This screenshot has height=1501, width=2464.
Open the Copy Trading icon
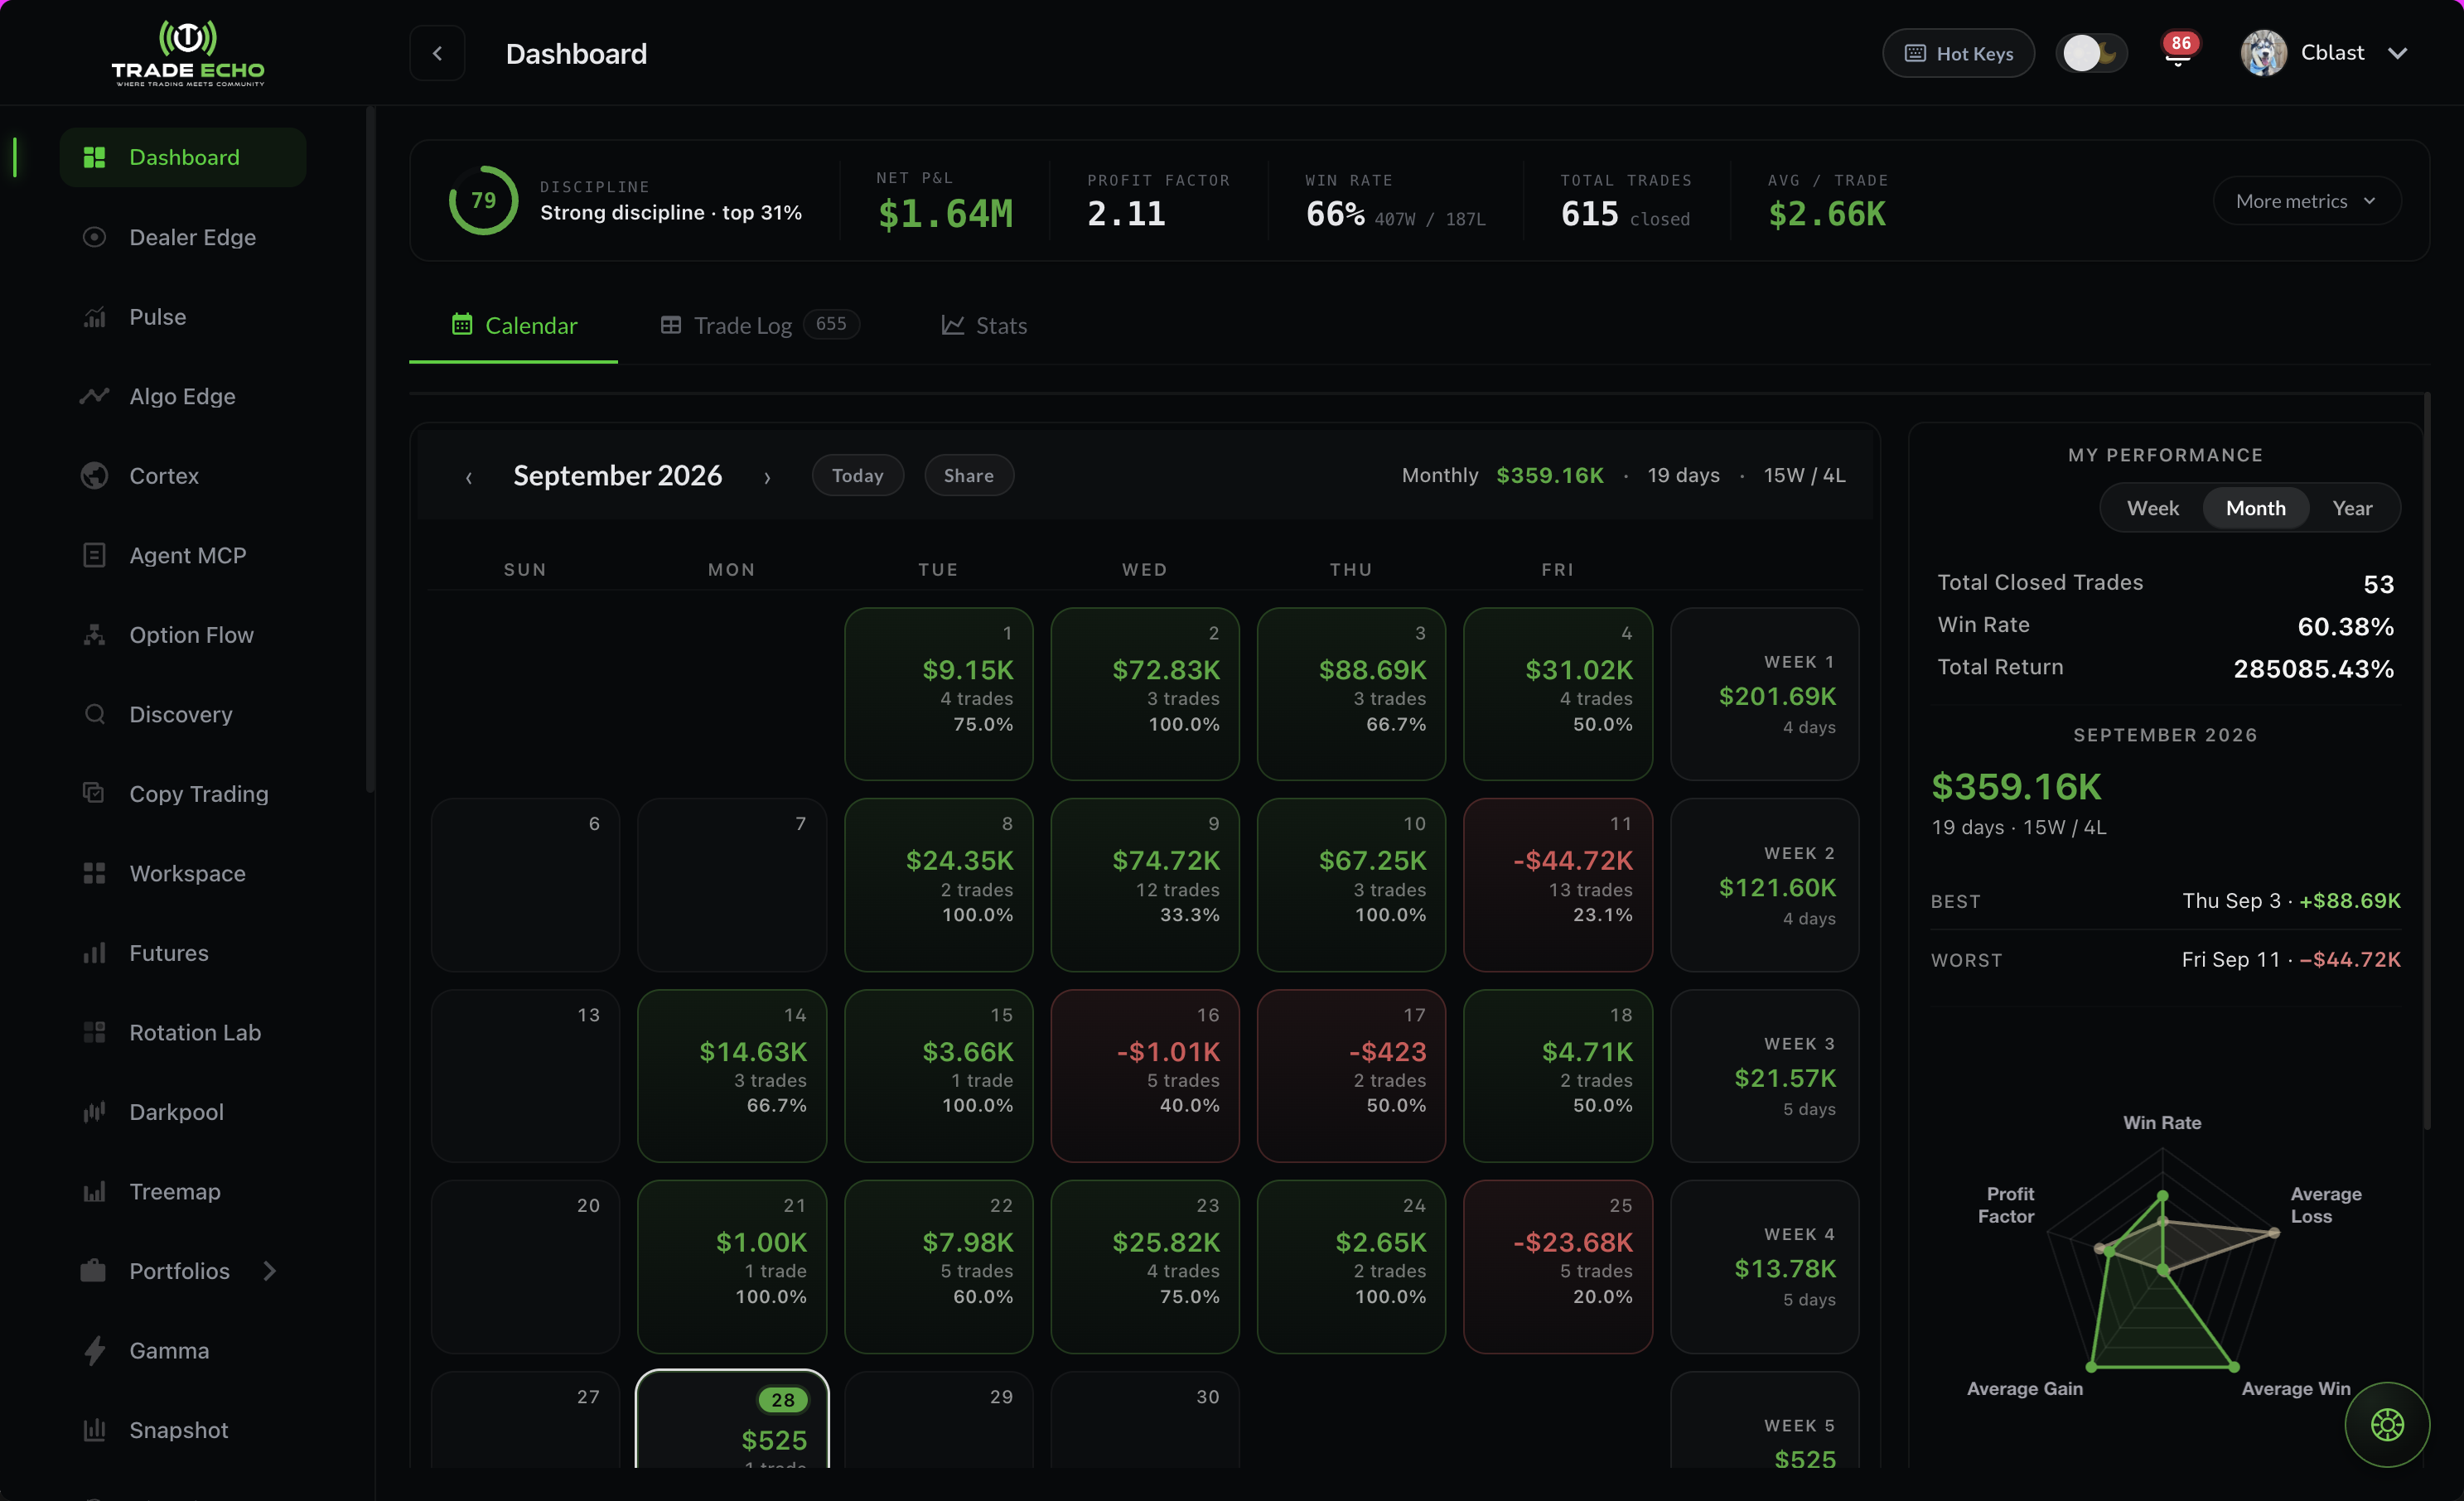pos(94,793)
